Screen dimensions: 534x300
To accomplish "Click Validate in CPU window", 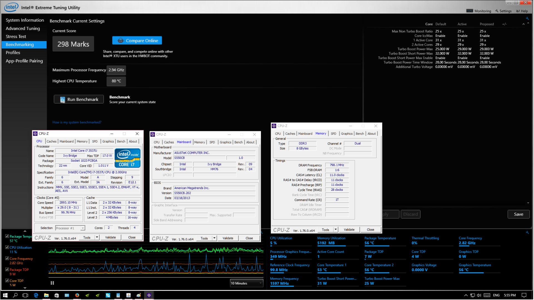I will (110, 237).
